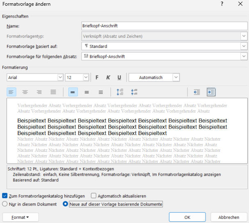Select double line spacing icon
Screen dimensions: 249x223
[x=101, y=92]
